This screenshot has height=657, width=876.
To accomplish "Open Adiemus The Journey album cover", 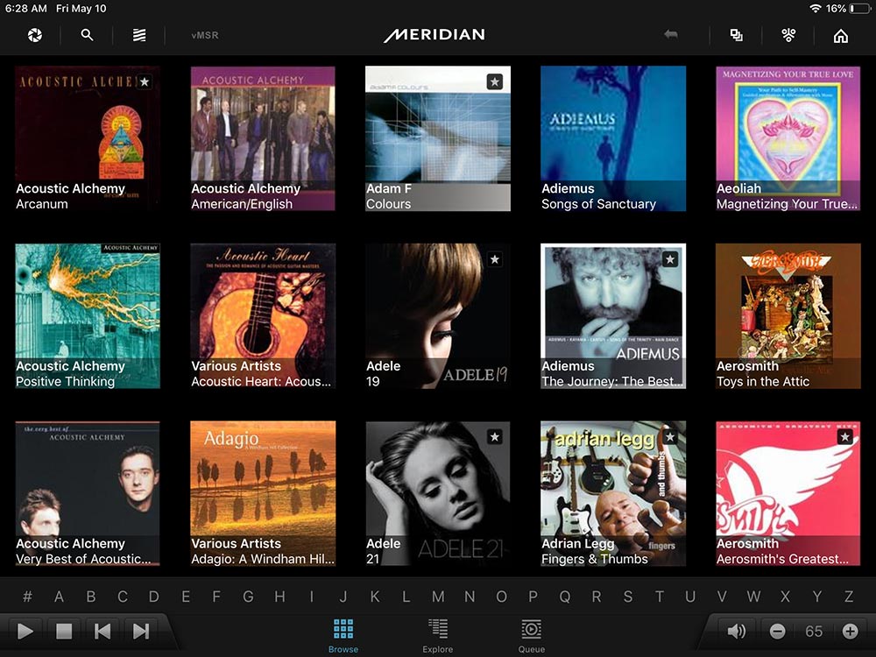I will click(x=613, y=316).
